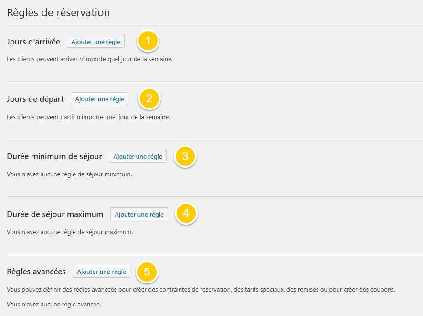Click the yellow badge numbered 1
This screenshot has height=316, width=423.
click(148, 41)
